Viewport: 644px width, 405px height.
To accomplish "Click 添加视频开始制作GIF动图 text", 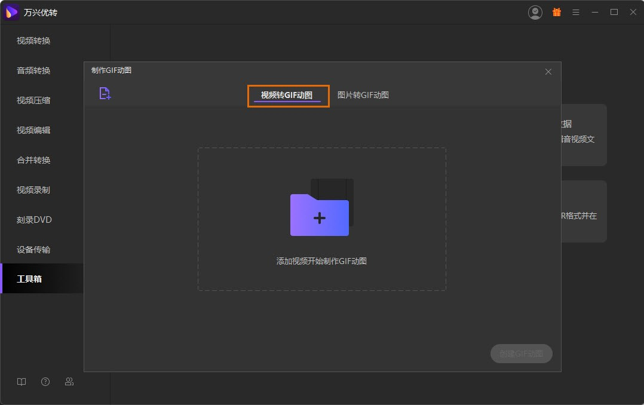I will click(x=321, y=261).
